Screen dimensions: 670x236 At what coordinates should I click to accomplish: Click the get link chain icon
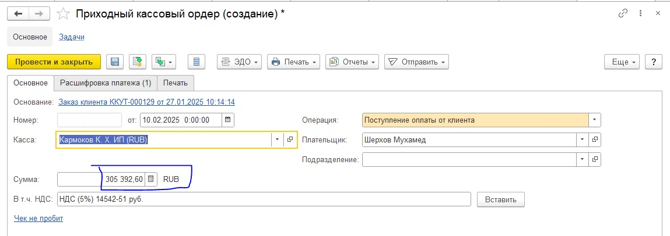pyautogui.click(x=623, y=13)
